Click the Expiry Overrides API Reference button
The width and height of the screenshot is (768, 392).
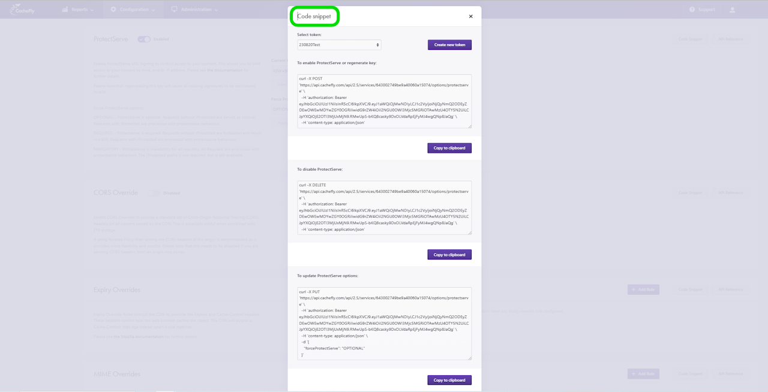[x=730, y=290]
